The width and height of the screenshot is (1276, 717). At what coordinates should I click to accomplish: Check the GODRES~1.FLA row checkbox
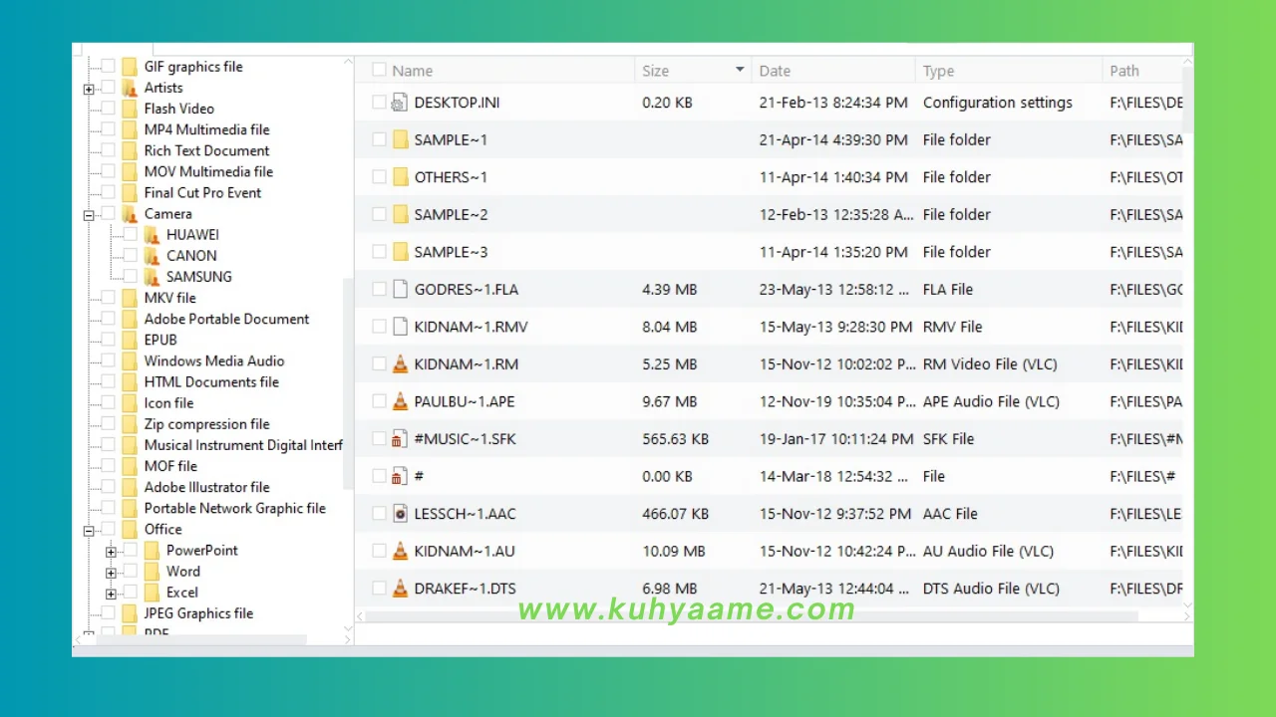coord(379,289)
